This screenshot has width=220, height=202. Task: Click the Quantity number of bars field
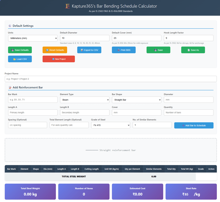188,112
